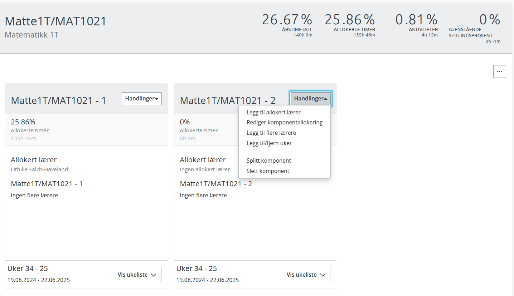Screen dimensions: 514x296
Task: Click the 0.81 % Aktiviteter value
Action: point(416,19)
